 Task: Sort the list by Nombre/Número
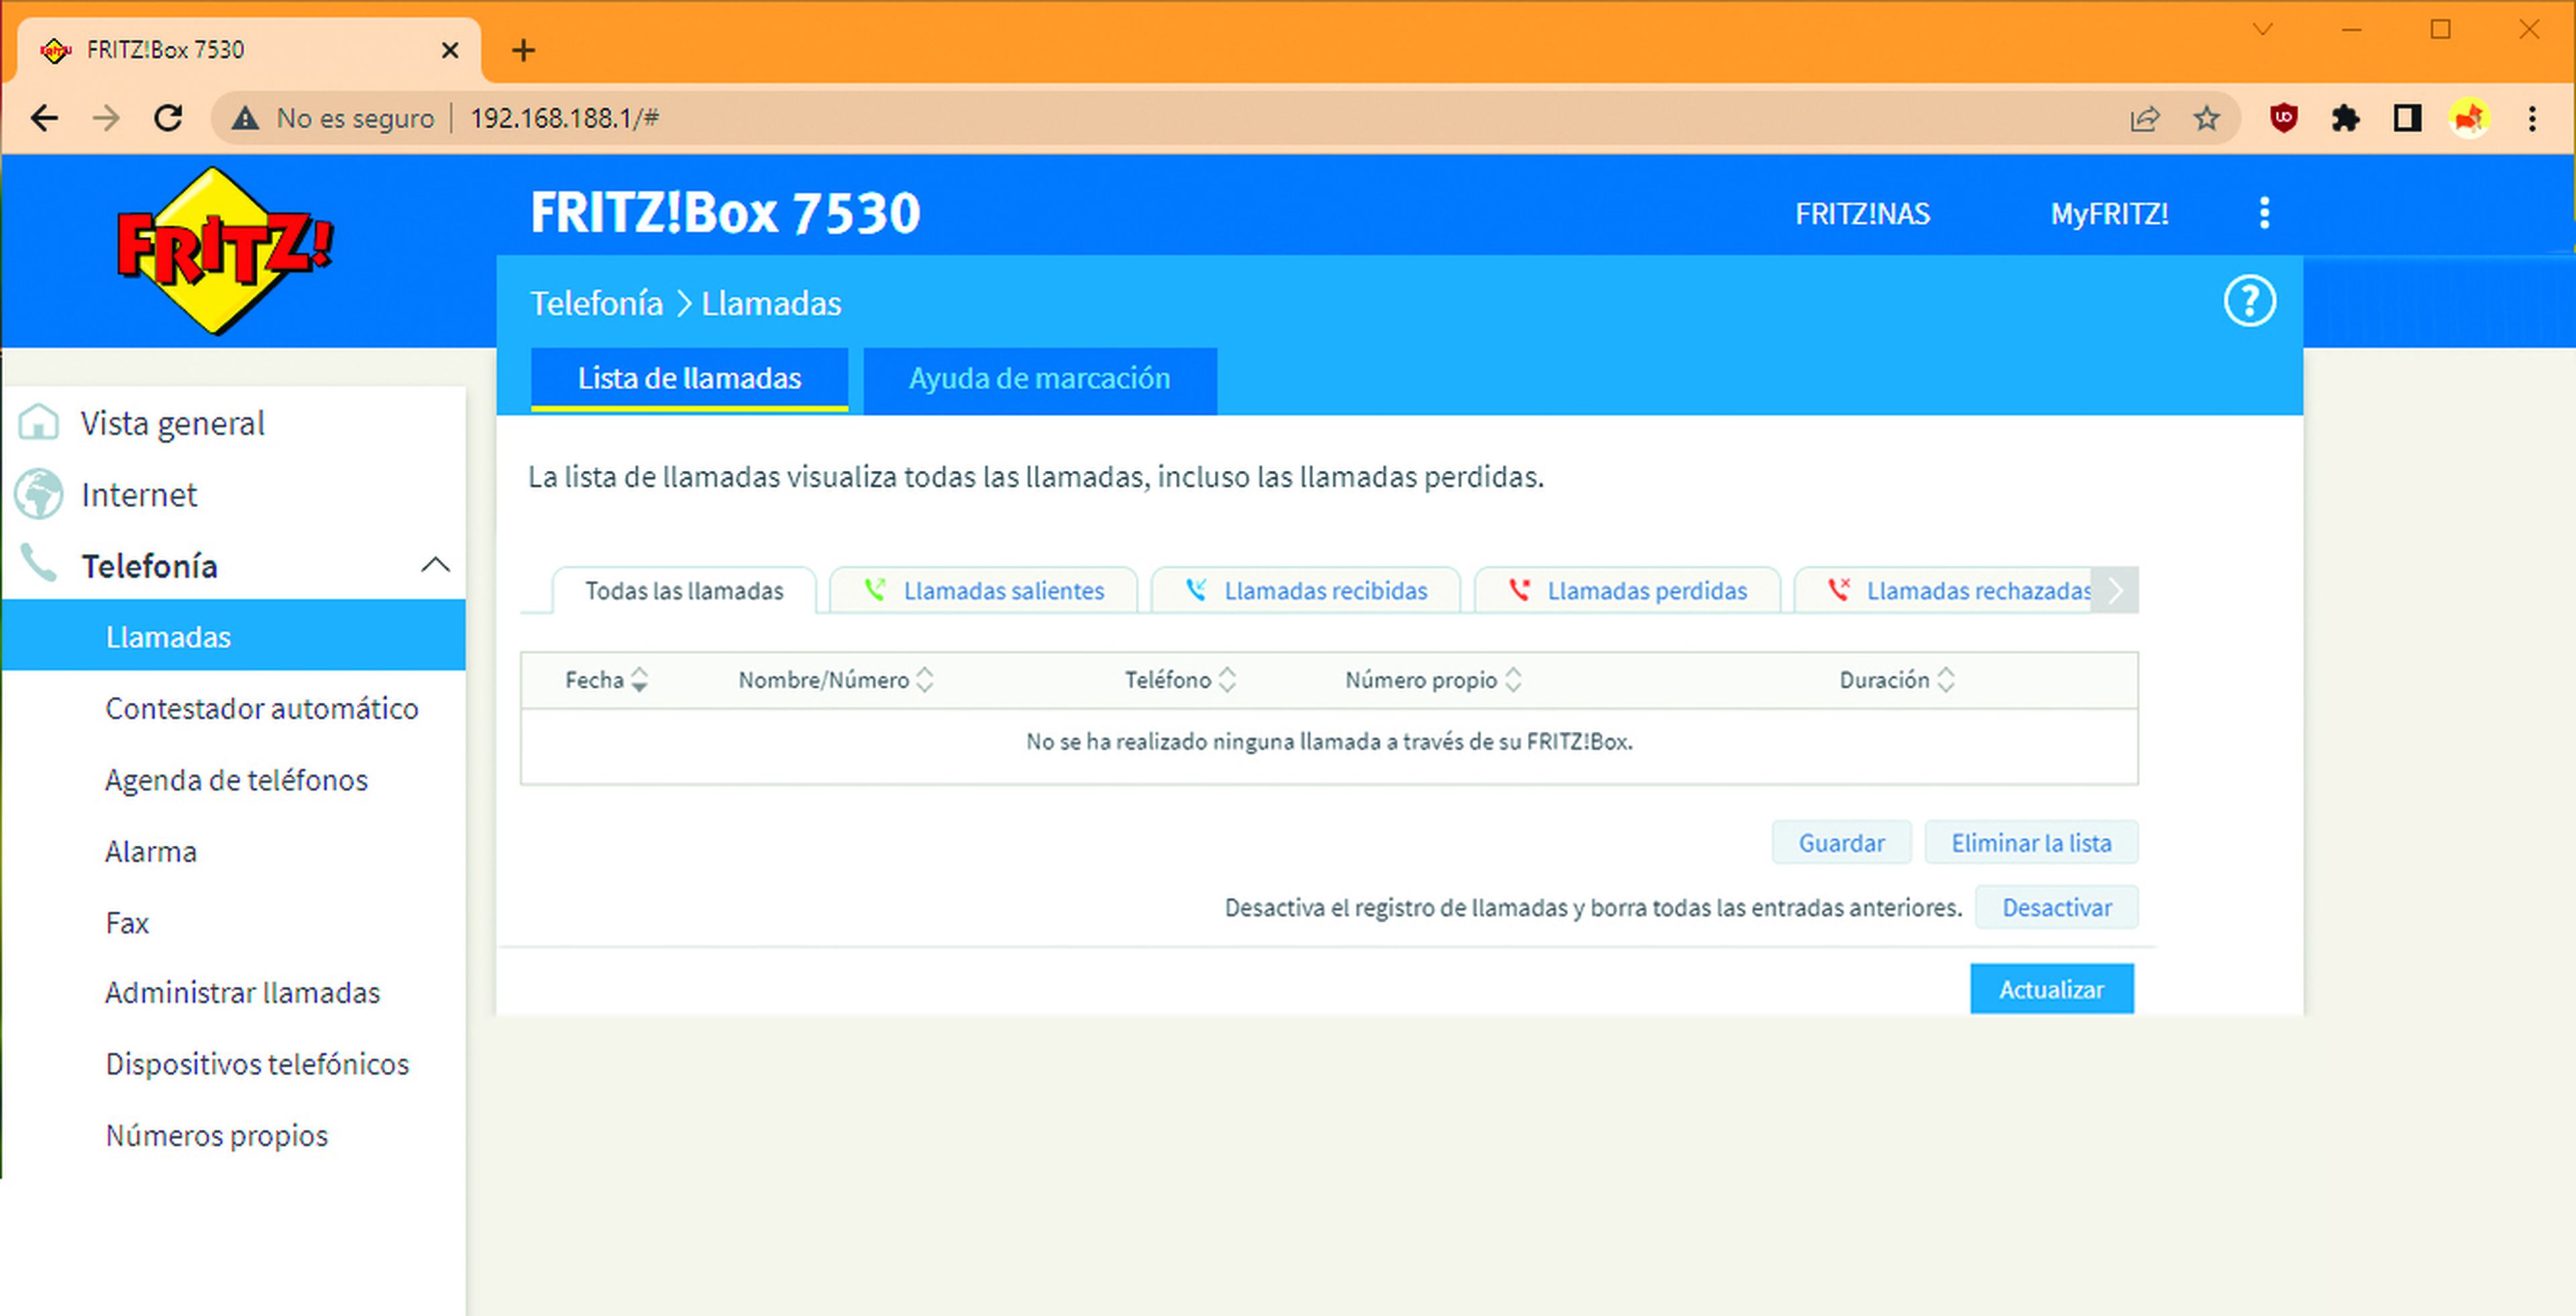click(835, 680)
